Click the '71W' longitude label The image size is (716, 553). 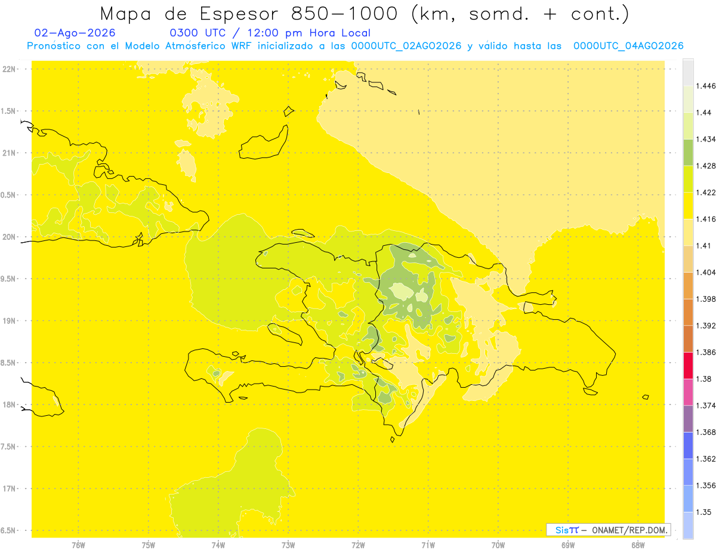[428, 545]
